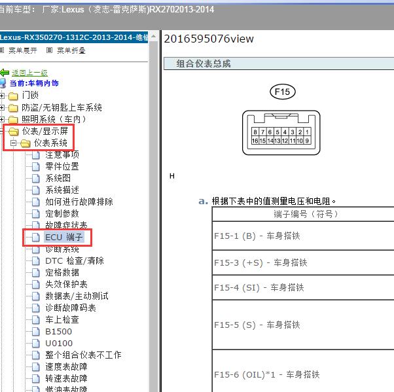Image resolution: width=394 pixels, height=392 pixels.
Task: Open the 故障症状表 document
Action: tap(66, 225)
